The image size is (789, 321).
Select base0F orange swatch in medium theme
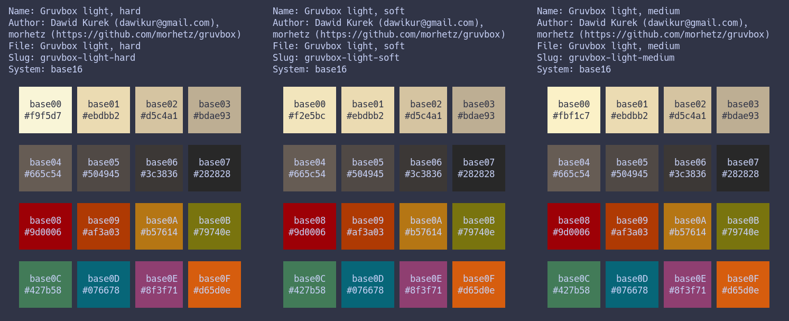pyautogui.click(x=743, y=285)
